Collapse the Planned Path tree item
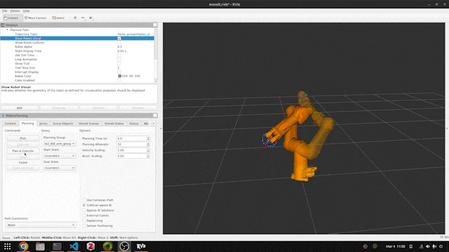This screenshot has width=449, height=252. (x=7, y=30)
